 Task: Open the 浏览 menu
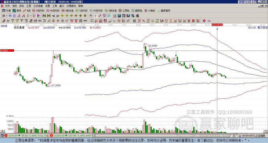pyautogui.click(x=15, y=6)
